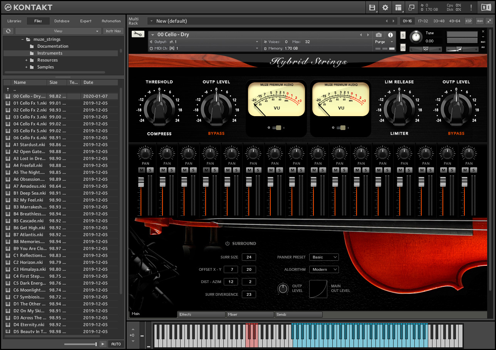Mute the instrument with M button
496x350 pixels.
403,47
